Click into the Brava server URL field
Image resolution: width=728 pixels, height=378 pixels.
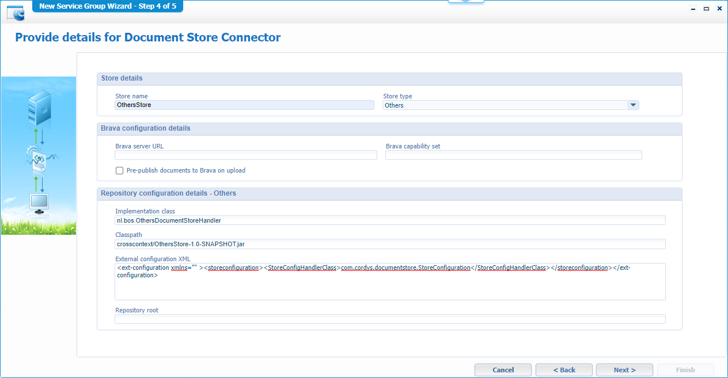(246, 155)
